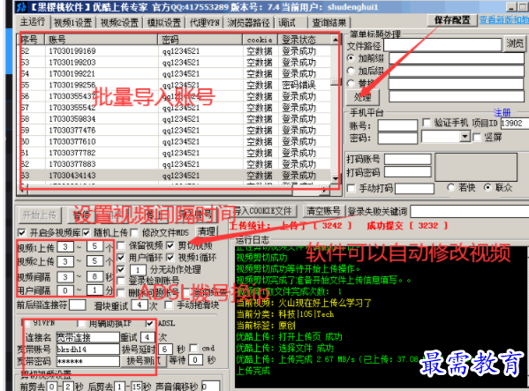Open the 浏览器路径 tab
This screenshot has height=391, width=529.
[249, 23]
